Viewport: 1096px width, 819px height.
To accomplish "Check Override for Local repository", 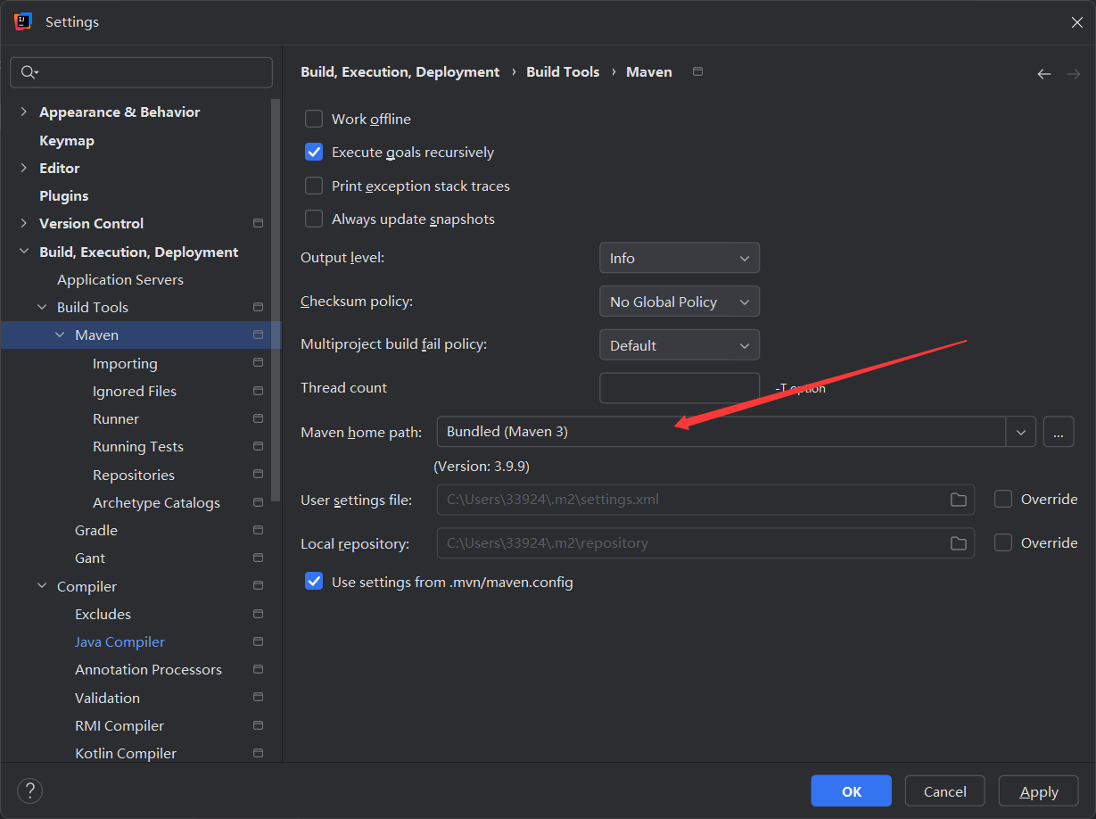I will (x=1003, y=542).
